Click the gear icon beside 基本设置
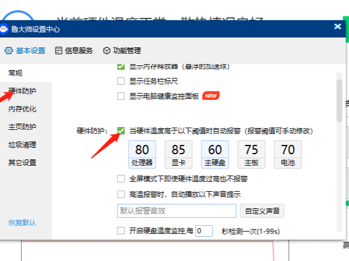The image size is (349, 261). (x=9, y=51)
